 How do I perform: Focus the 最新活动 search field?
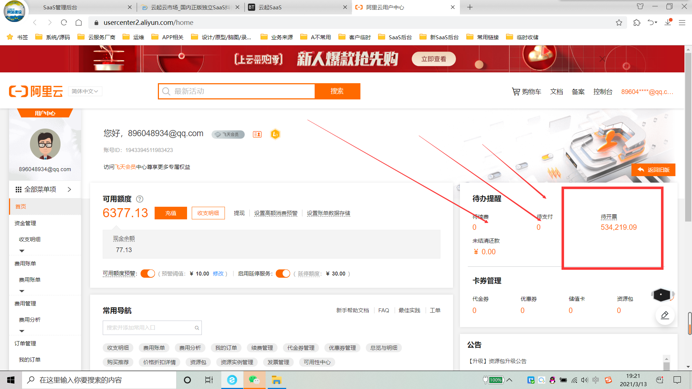[x=237, y=91]
